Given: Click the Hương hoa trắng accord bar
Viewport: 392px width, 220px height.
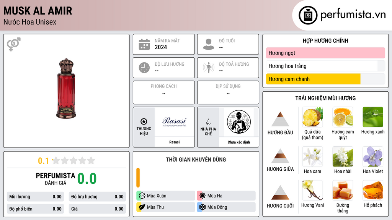Looking at the screenshot, I should (x=325, y=66).
